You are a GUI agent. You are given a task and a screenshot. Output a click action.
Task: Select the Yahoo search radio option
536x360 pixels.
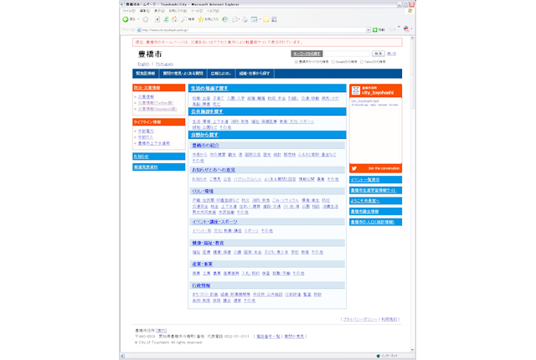[362, 62]
